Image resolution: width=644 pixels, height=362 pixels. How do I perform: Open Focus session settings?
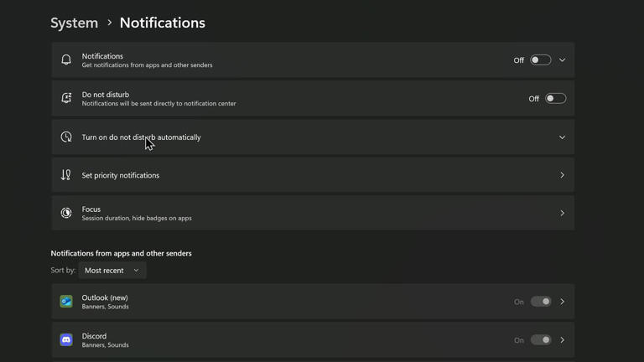(563, 214)
